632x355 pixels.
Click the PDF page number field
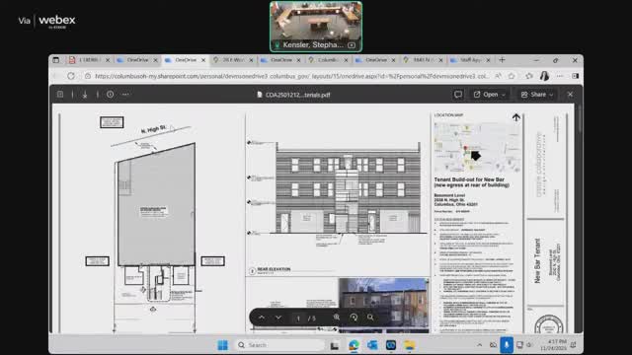(x=298, y=318)
